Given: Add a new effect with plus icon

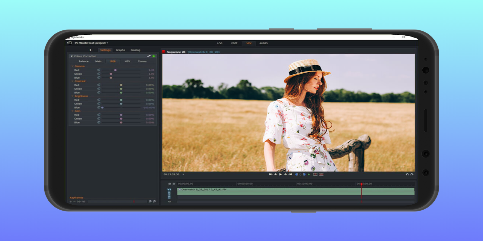Looking at the screenshot, I should pyautogui.click(x=90, y=50).
